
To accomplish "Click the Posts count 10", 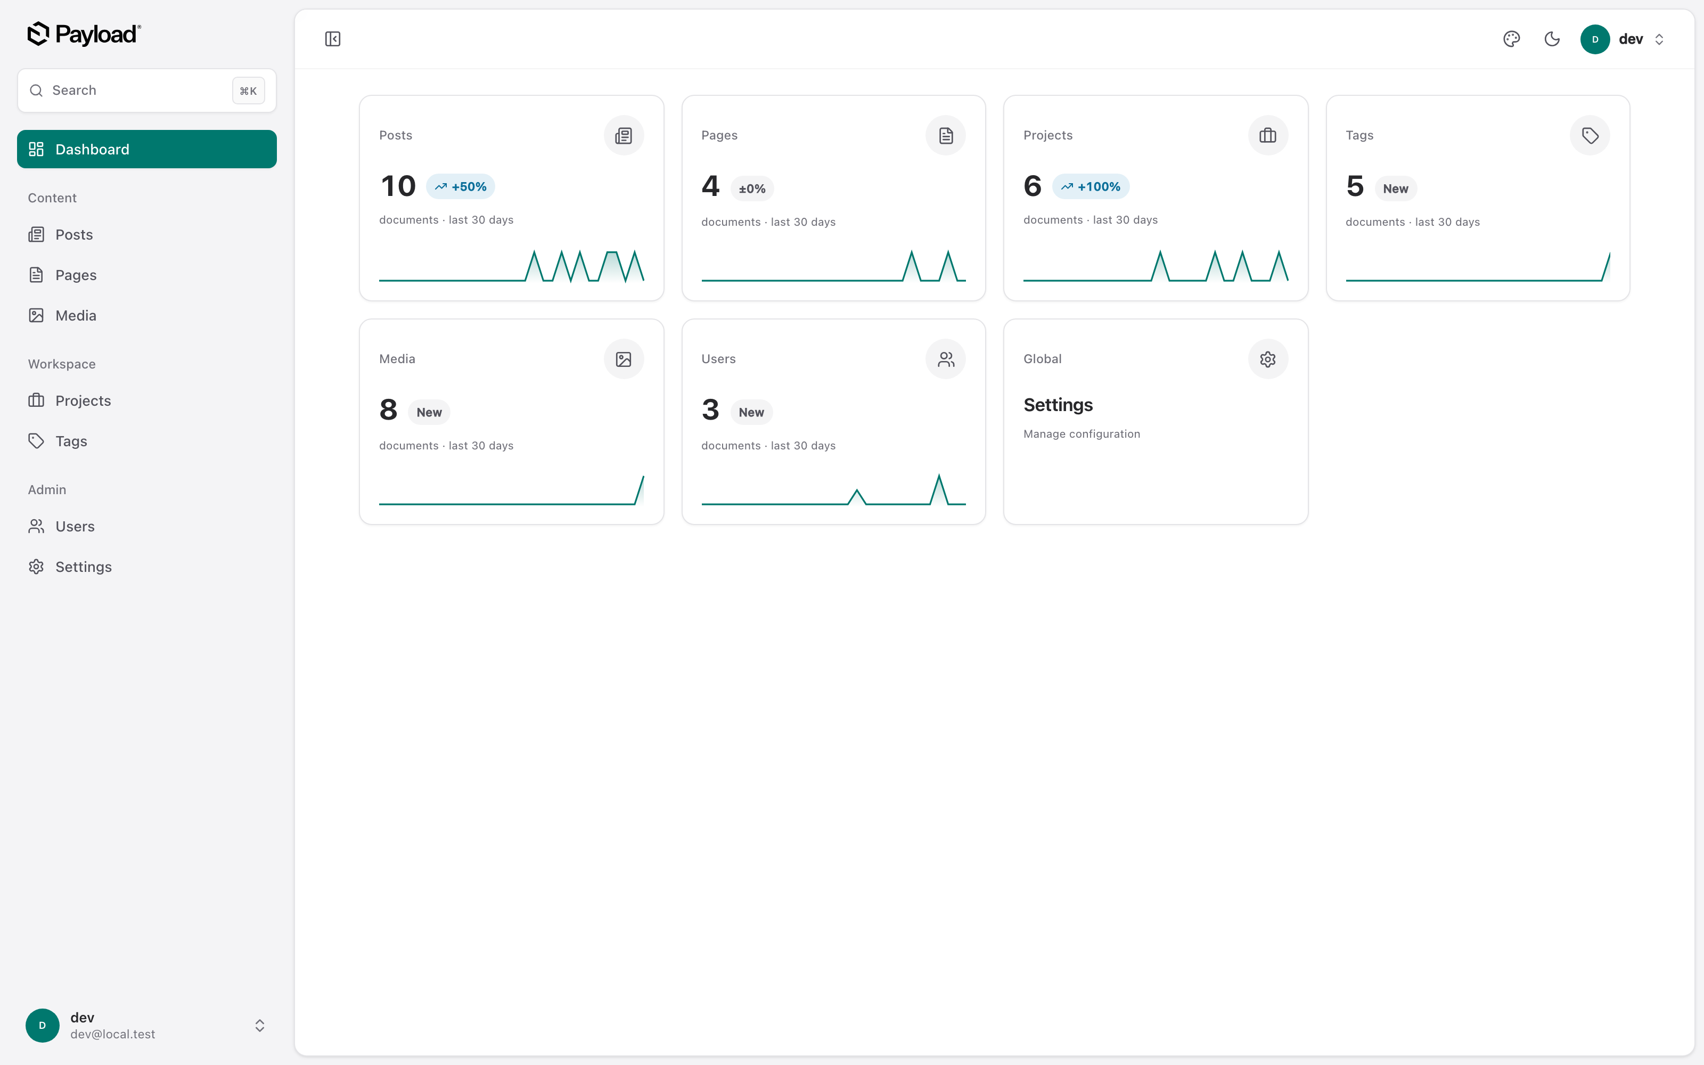I will [398, 186].
